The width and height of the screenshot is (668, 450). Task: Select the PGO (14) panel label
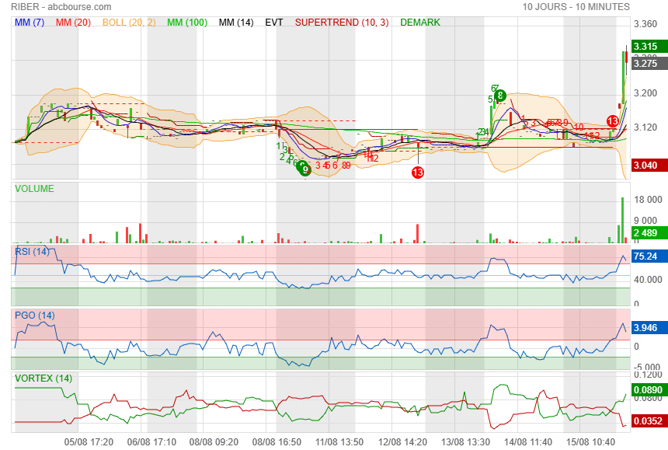tap(34, 315)
